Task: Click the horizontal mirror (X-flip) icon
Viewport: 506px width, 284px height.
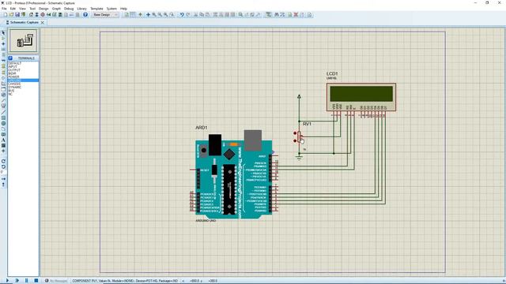Action: (3, 179)
